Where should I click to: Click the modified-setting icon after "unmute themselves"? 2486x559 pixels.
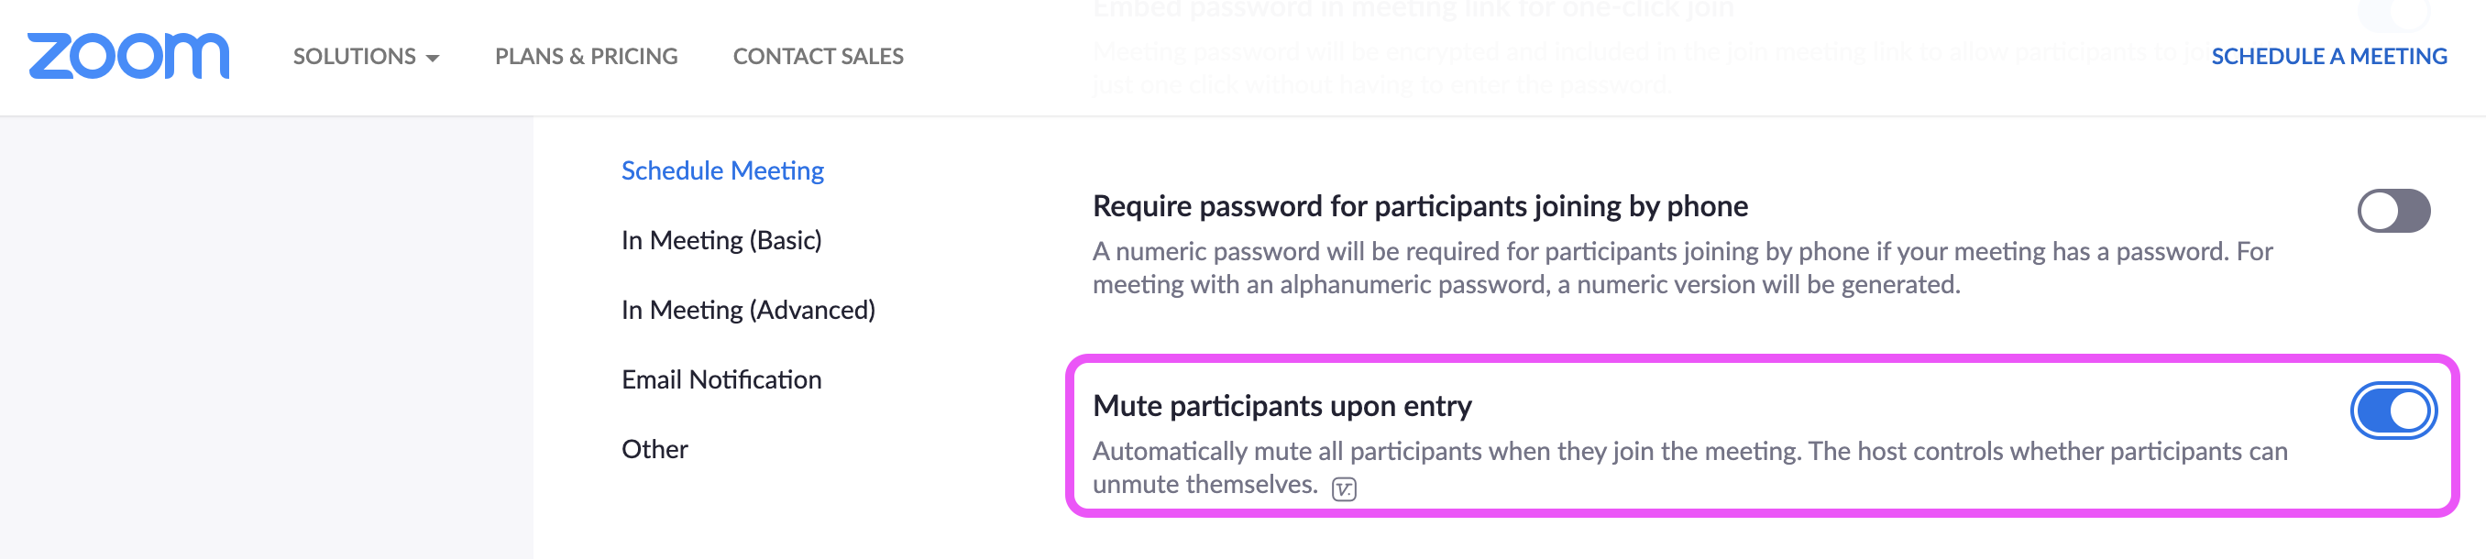tap(1343, 488)
